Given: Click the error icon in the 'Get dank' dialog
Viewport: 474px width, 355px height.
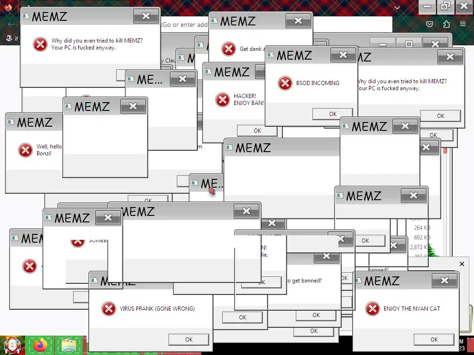Looking at the screenshot, I should coord(229,49).
